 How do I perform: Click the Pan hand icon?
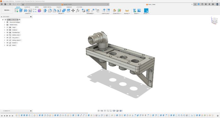(x=105, y=111)
